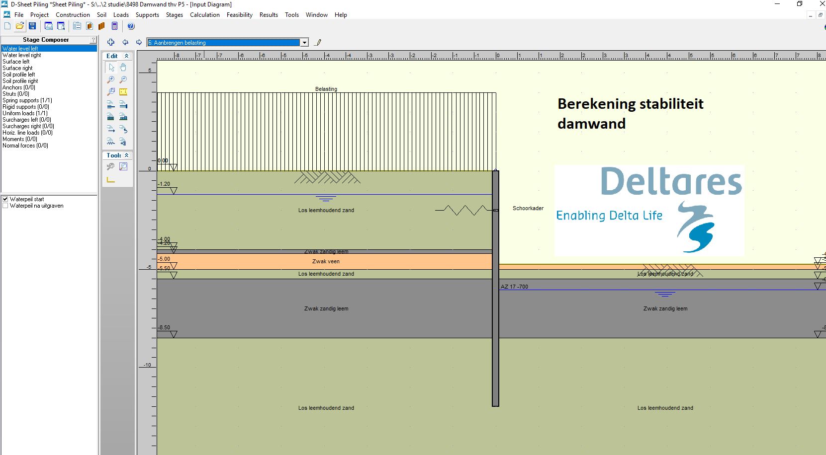826x455 pixels.
Task: Uncheck the Waterpeil start checkbox
Action: click(x=5, y=199)
